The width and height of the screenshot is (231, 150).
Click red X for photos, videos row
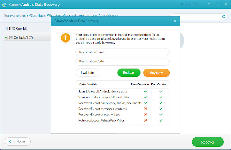(146, 114)
